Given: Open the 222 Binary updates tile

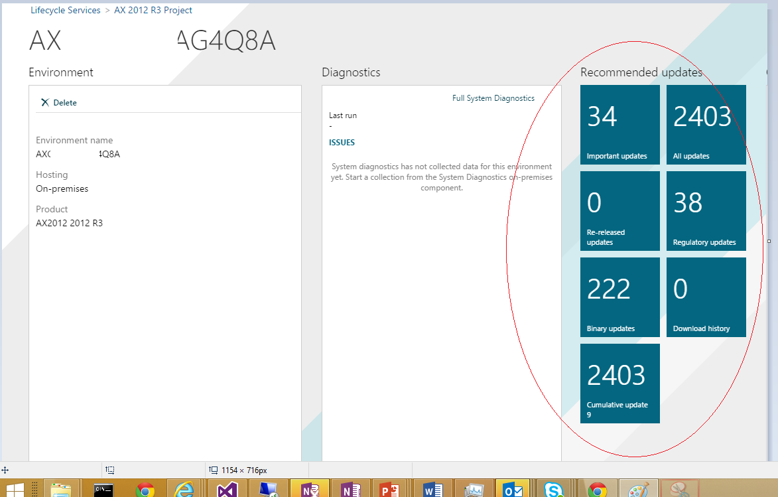Looking at the screenshot, I should pos(619,297).
